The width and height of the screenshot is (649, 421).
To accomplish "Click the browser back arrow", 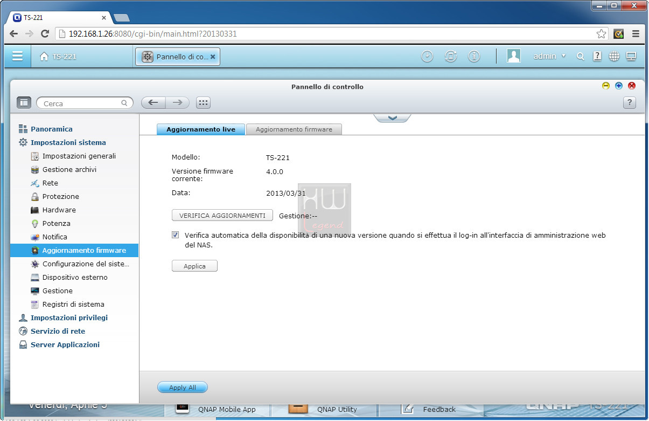I will point(14,33).
